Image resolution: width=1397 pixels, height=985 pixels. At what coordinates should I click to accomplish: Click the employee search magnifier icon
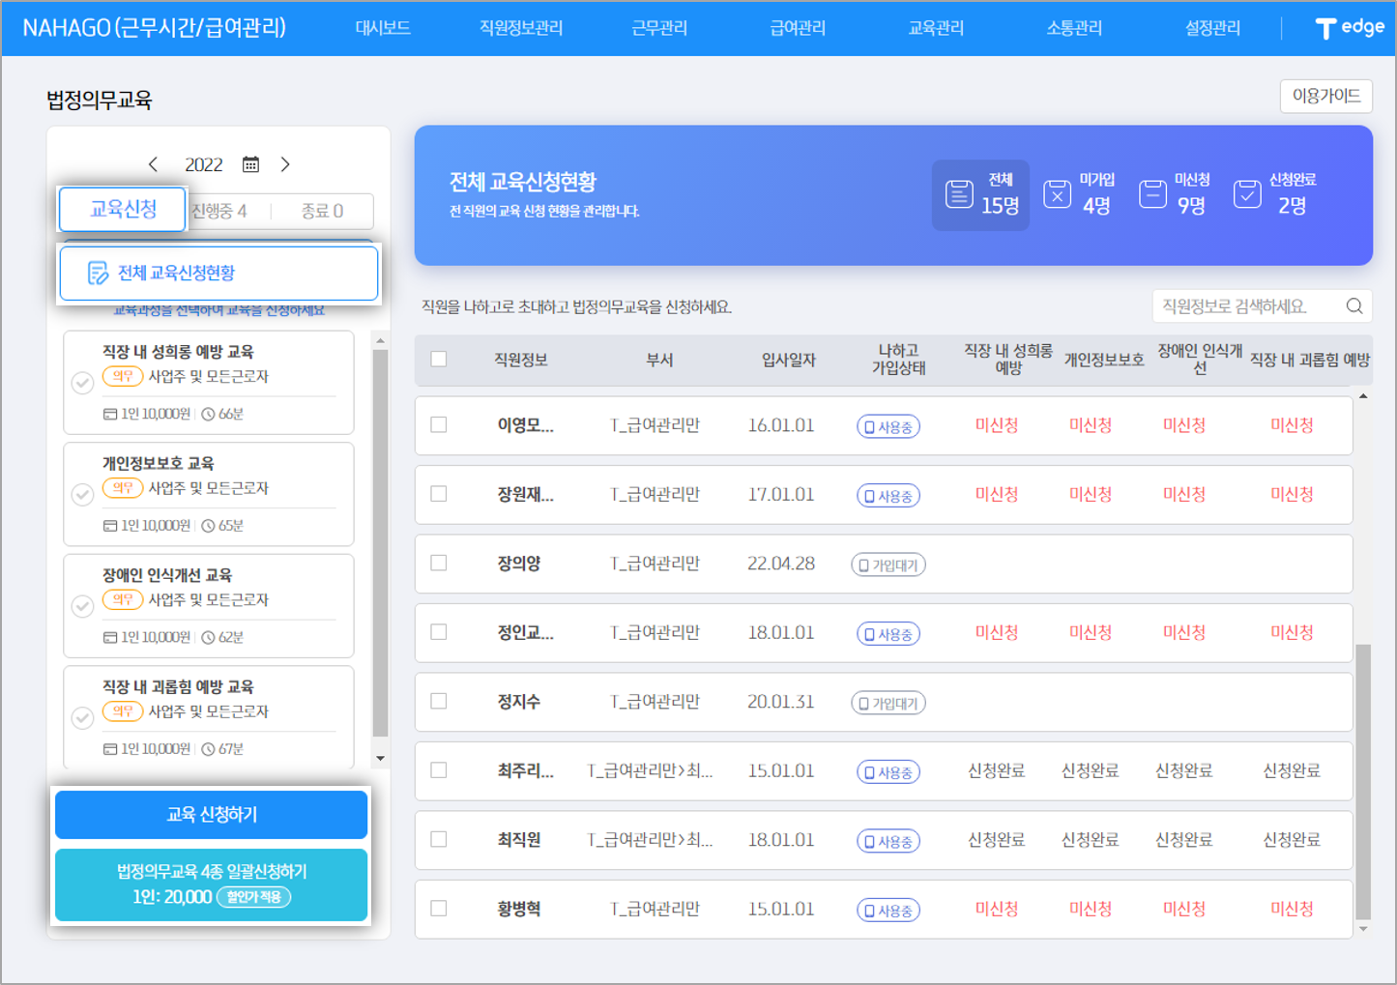pyautogui.click(x=1354, y=306)
